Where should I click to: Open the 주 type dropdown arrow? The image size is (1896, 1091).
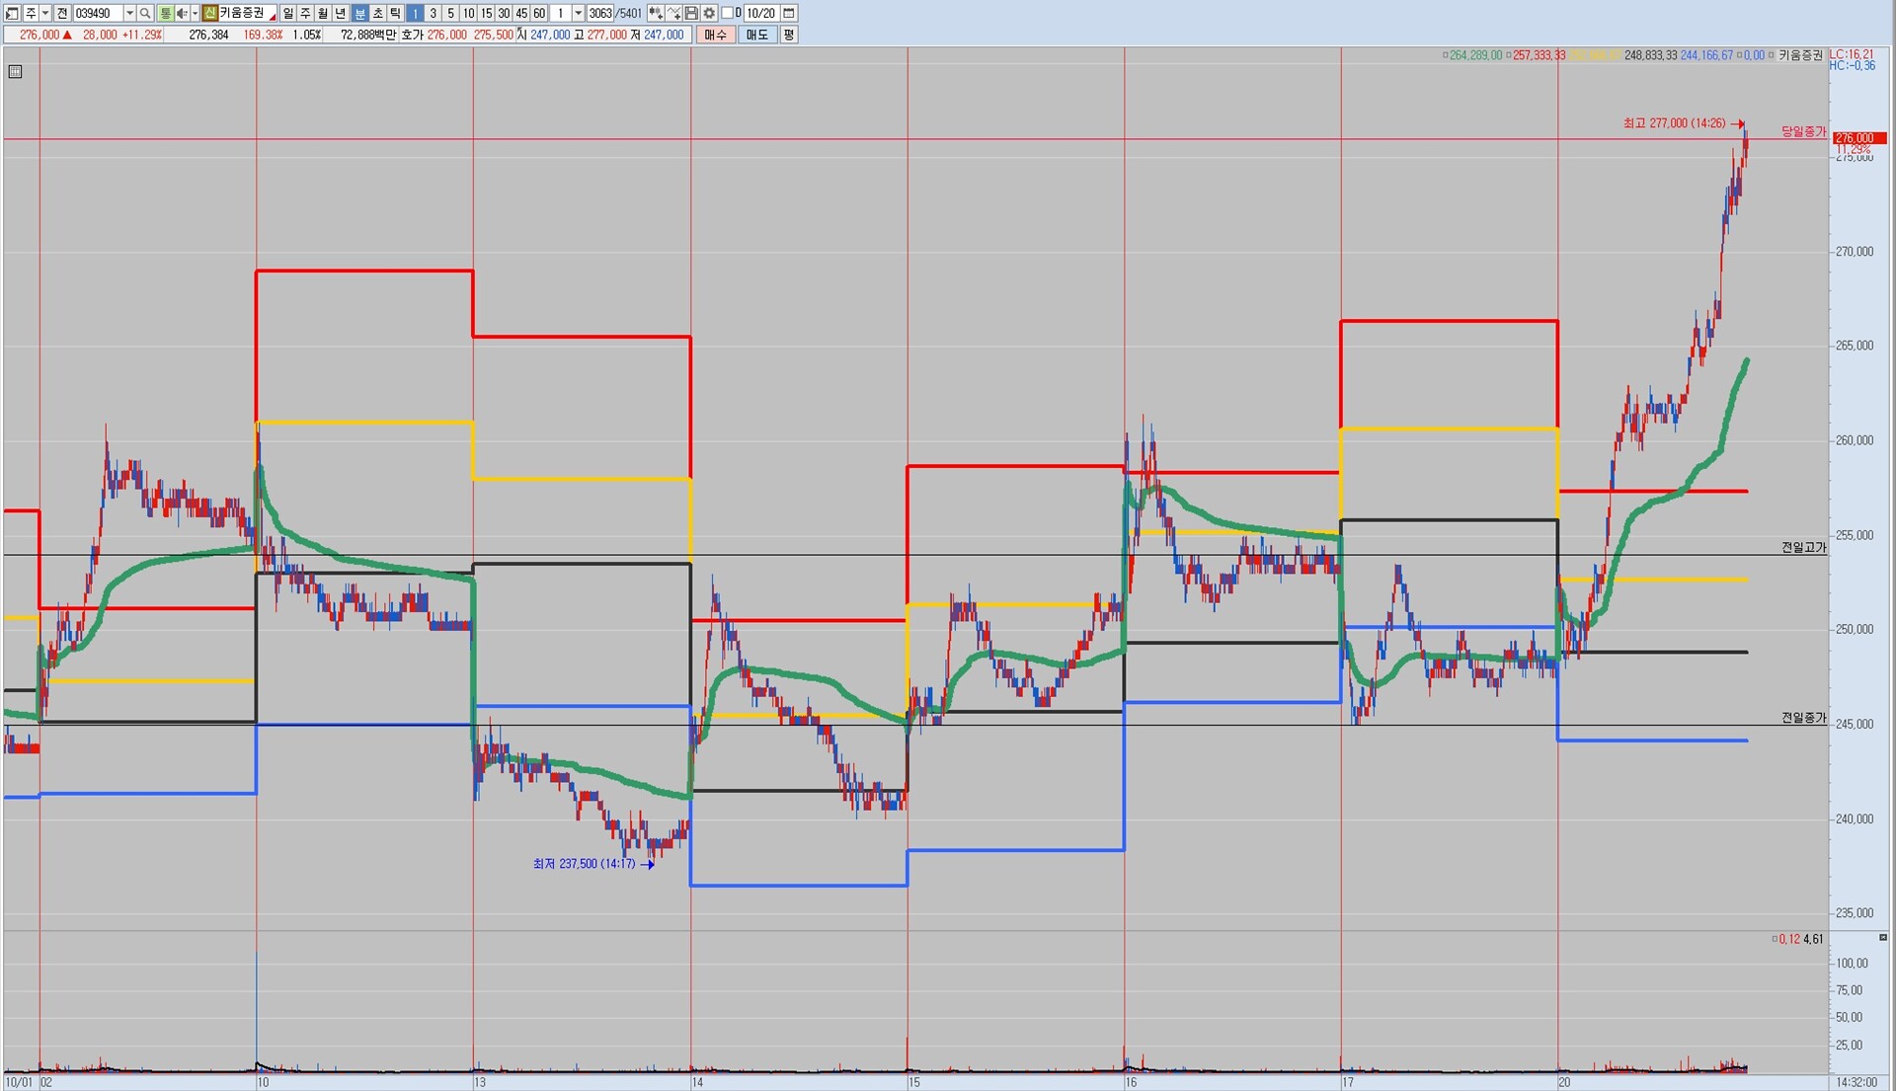click(x=45, y=13)
